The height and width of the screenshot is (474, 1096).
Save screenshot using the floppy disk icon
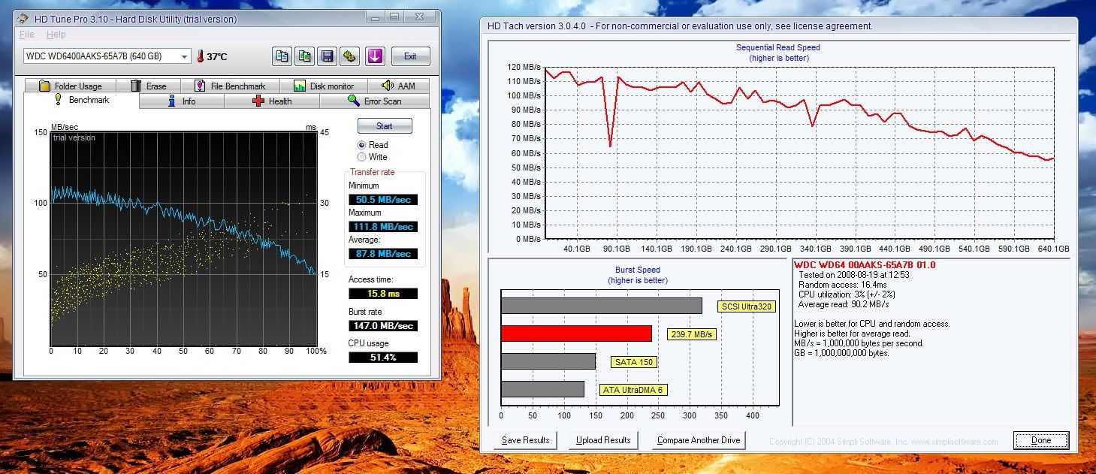click(x=327, y=56)
